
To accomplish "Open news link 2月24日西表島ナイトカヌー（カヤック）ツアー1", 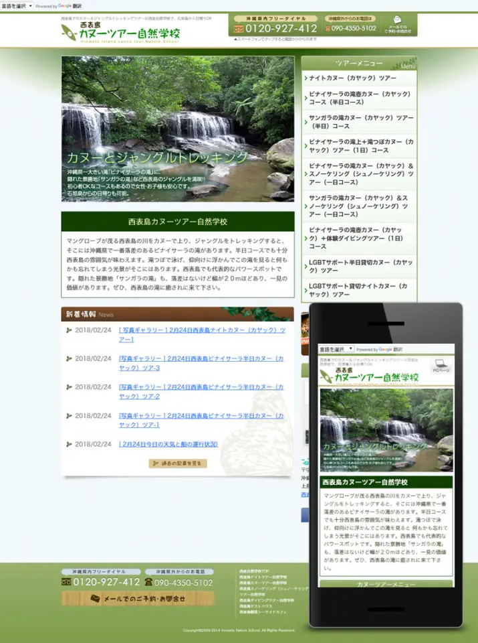I will [202, 335].
